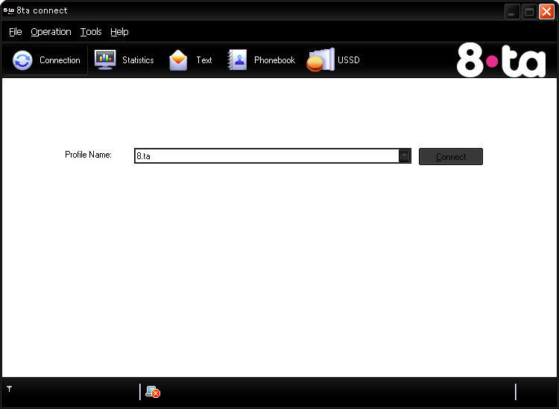Open the Statistics monitor icon
The image size is (559, 409).
click(x=105, y=59)
